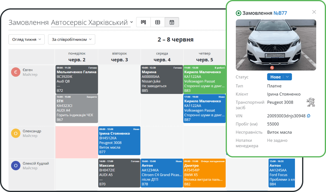Open the №B77 order link
326x192 pixels.
(x=280, y=13)
